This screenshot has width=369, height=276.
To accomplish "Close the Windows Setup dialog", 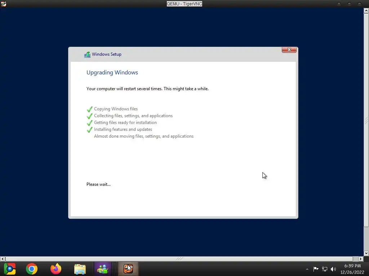I will click(289, 50).
